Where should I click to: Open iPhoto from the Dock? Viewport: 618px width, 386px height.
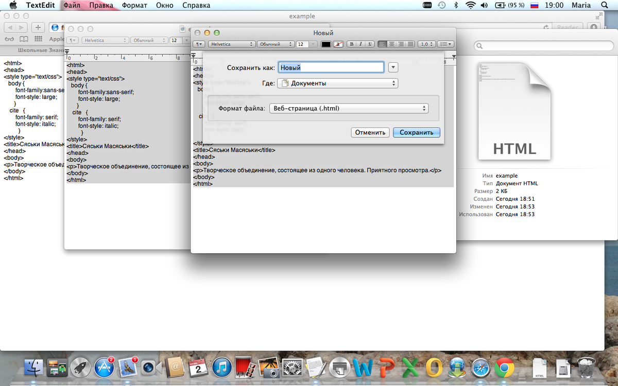tap(269, 367)
